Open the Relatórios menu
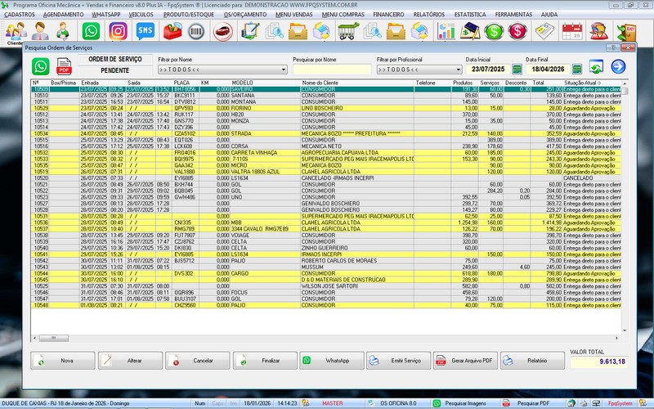This screenshot has width=654, height=409. click(429, 15)
